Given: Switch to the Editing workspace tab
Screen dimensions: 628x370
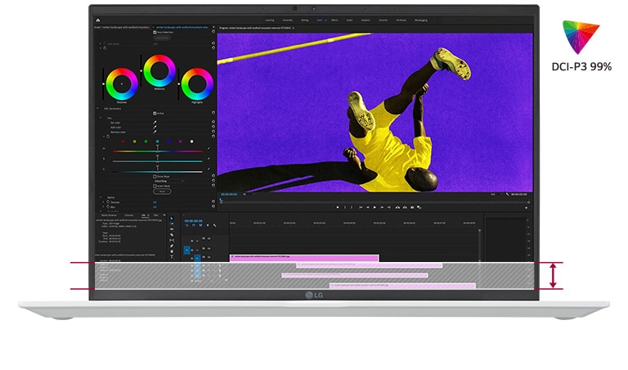Looking at the screenshot, I should 304,18.
